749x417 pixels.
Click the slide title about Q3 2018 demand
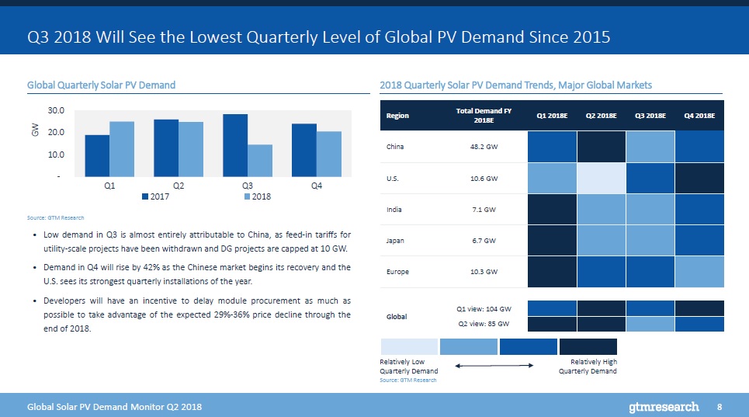pos(318,36)
